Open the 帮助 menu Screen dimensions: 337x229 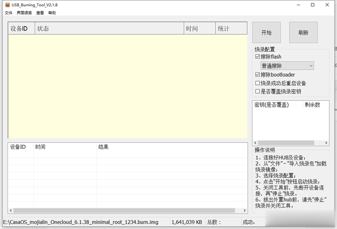click(52, 13)
